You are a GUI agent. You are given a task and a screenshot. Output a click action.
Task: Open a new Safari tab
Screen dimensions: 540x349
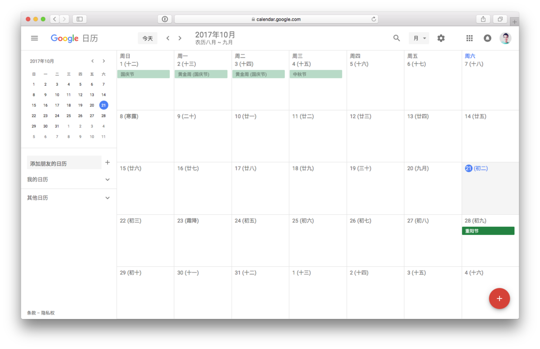click(x=514, y=21)
